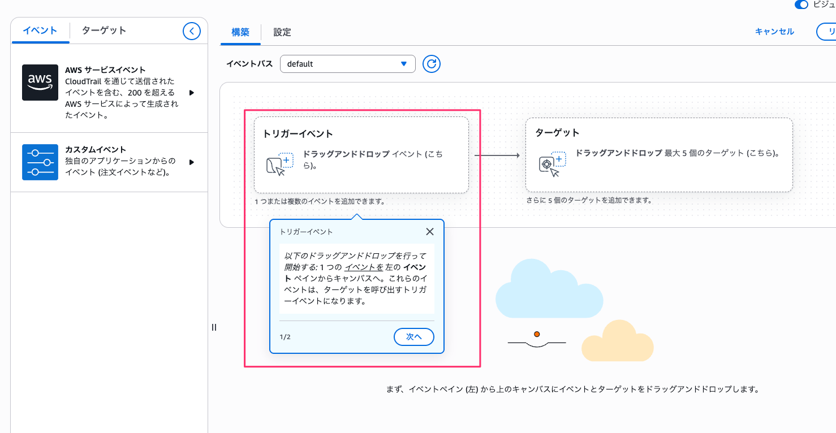Toggle the visual mode switch

(801, 5)
